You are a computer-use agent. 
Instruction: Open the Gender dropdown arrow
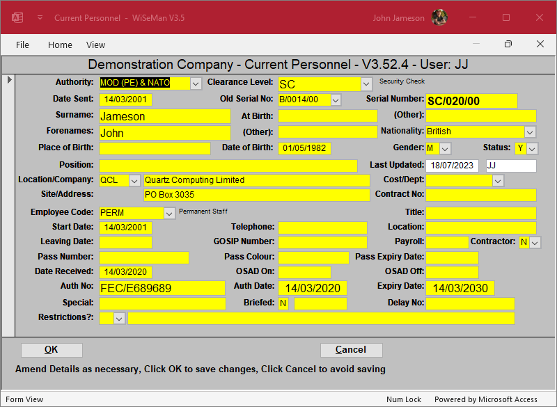445,148
